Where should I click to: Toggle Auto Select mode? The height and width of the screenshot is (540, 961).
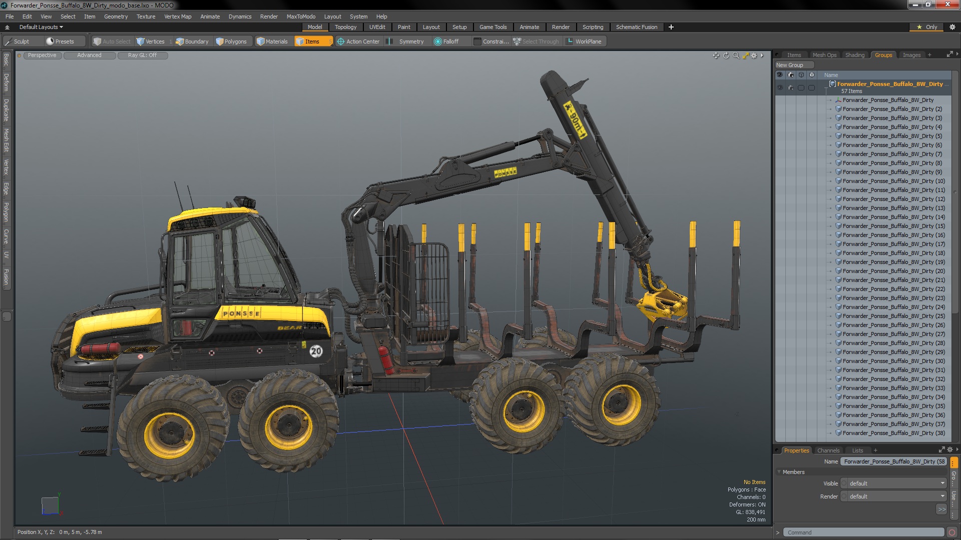[112, 41]
